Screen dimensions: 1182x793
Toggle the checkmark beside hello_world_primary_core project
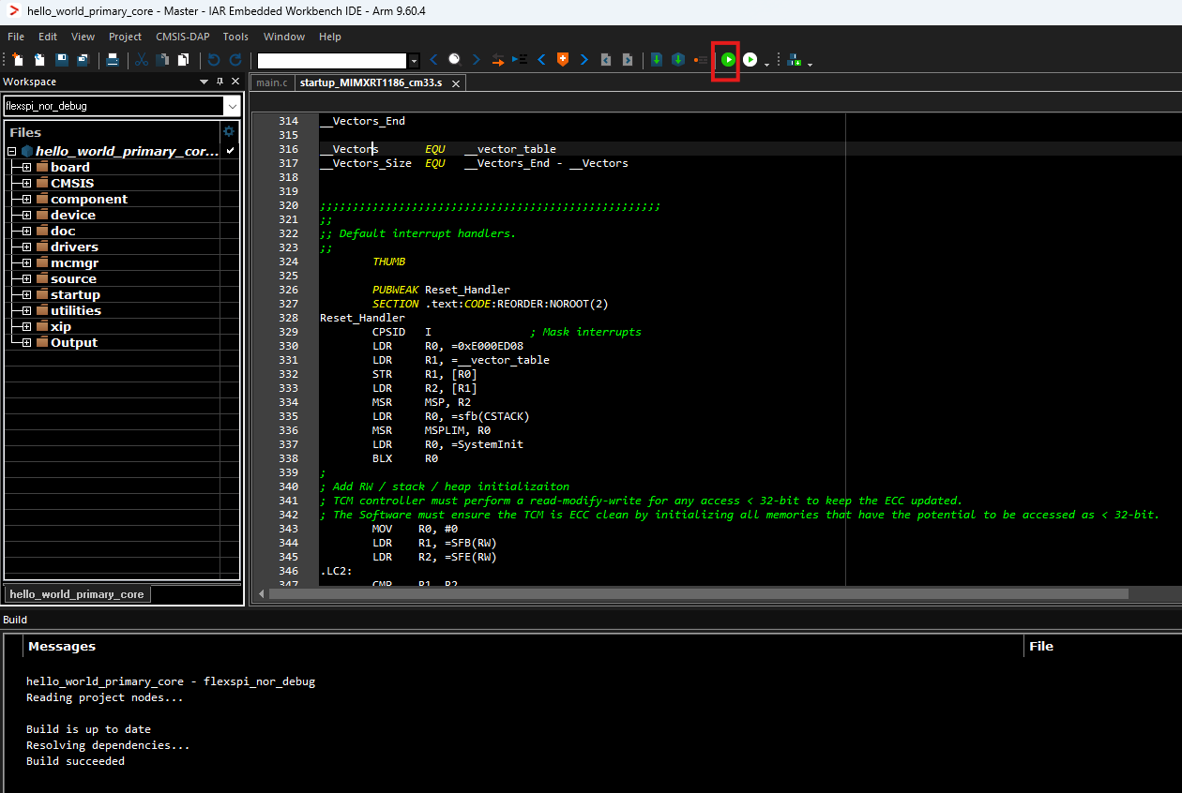(231, 151)
